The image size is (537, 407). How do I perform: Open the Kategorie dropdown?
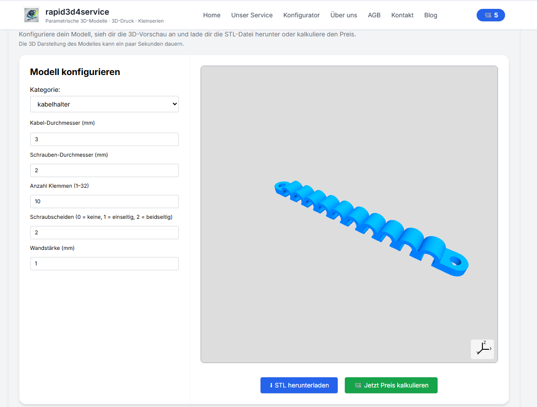pyautogui.click(x=104, y=104)
